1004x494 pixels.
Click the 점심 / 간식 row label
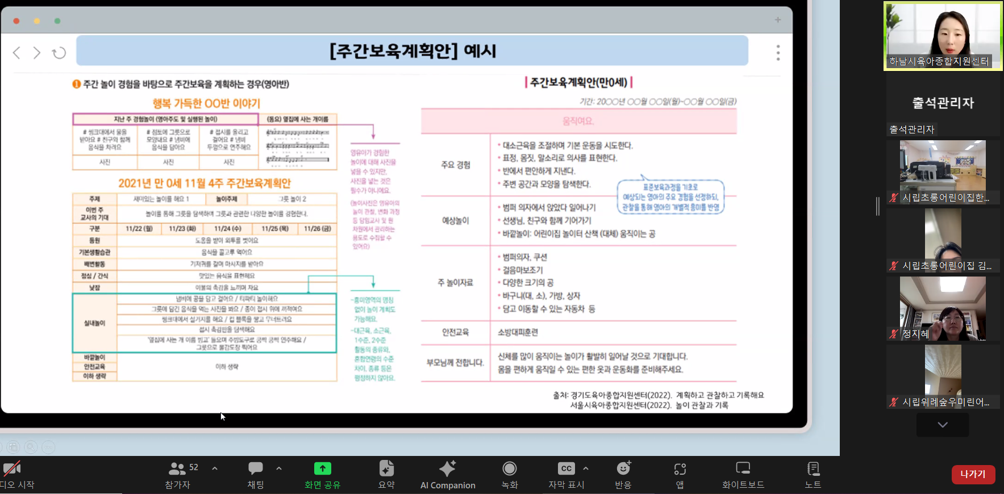(94, 275)
